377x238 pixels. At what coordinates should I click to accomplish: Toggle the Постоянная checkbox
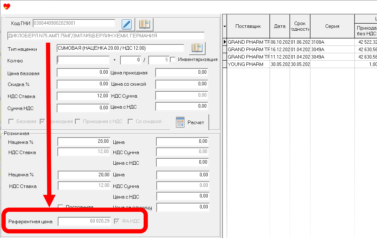(61, 207)
